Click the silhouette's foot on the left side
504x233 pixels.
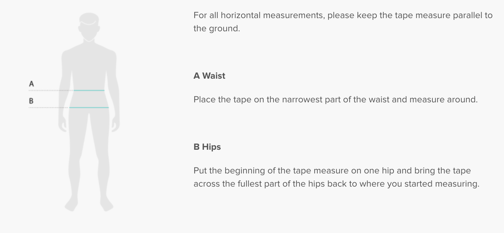[x=72, y=205]
